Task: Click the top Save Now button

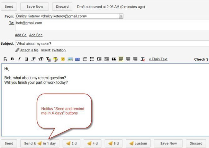Action: click(35, 6)
